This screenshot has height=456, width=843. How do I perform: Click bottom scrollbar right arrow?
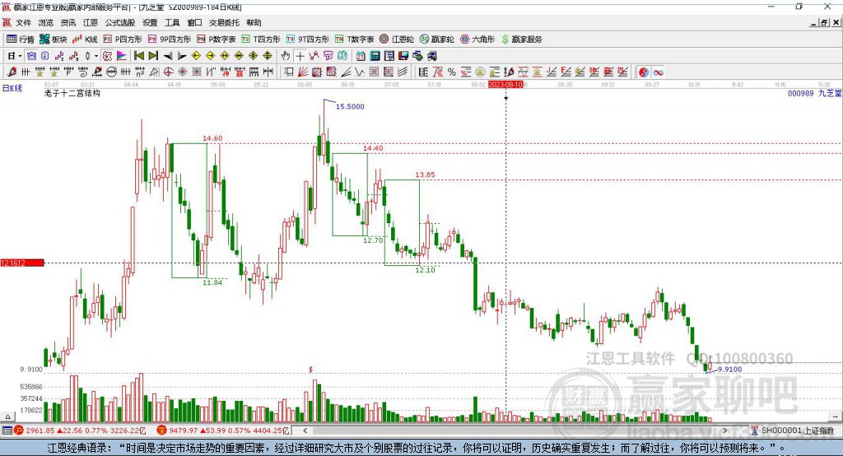point(724,430)
